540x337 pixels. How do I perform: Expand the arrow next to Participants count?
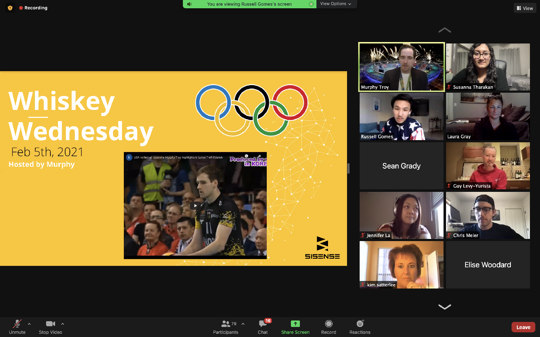coord(243,324)
